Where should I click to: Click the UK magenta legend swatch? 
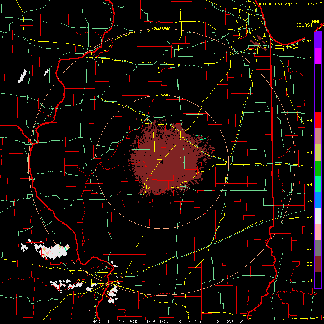click(x=318, y=57)
